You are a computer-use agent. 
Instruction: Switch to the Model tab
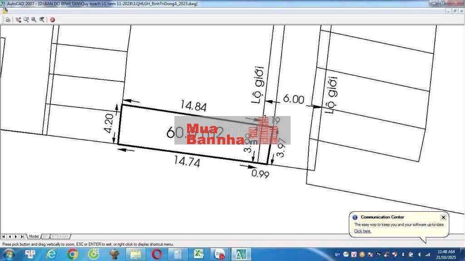pos(34,237)
